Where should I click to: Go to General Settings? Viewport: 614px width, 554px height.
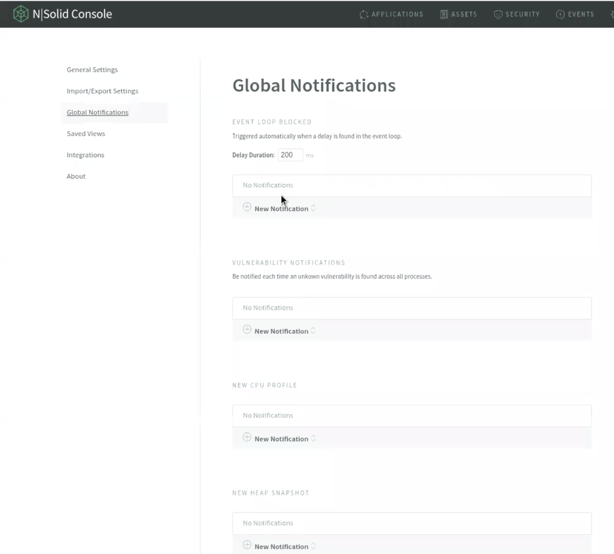point(92,69)
